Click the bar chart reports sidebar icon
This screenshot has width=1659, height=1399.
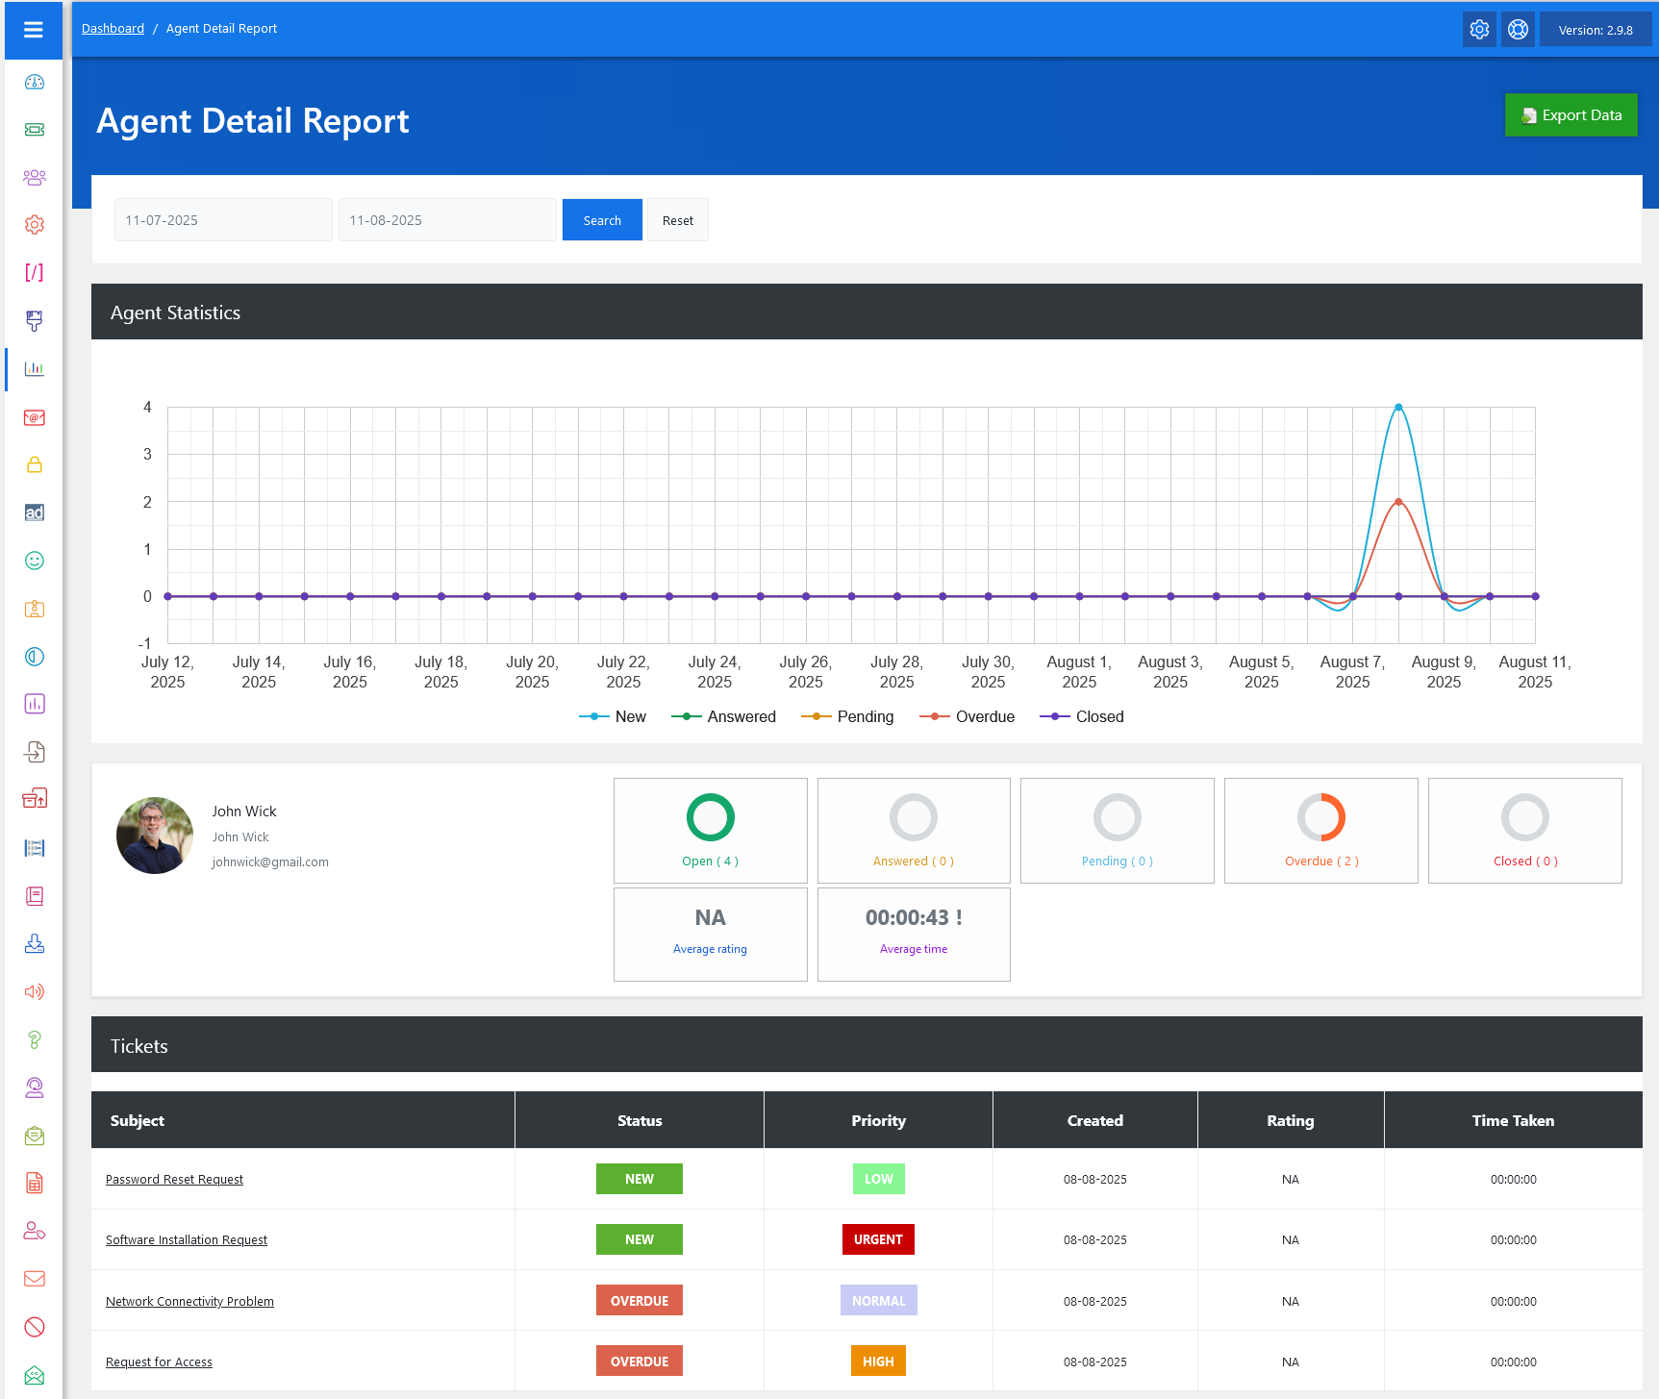click(35, 368)
